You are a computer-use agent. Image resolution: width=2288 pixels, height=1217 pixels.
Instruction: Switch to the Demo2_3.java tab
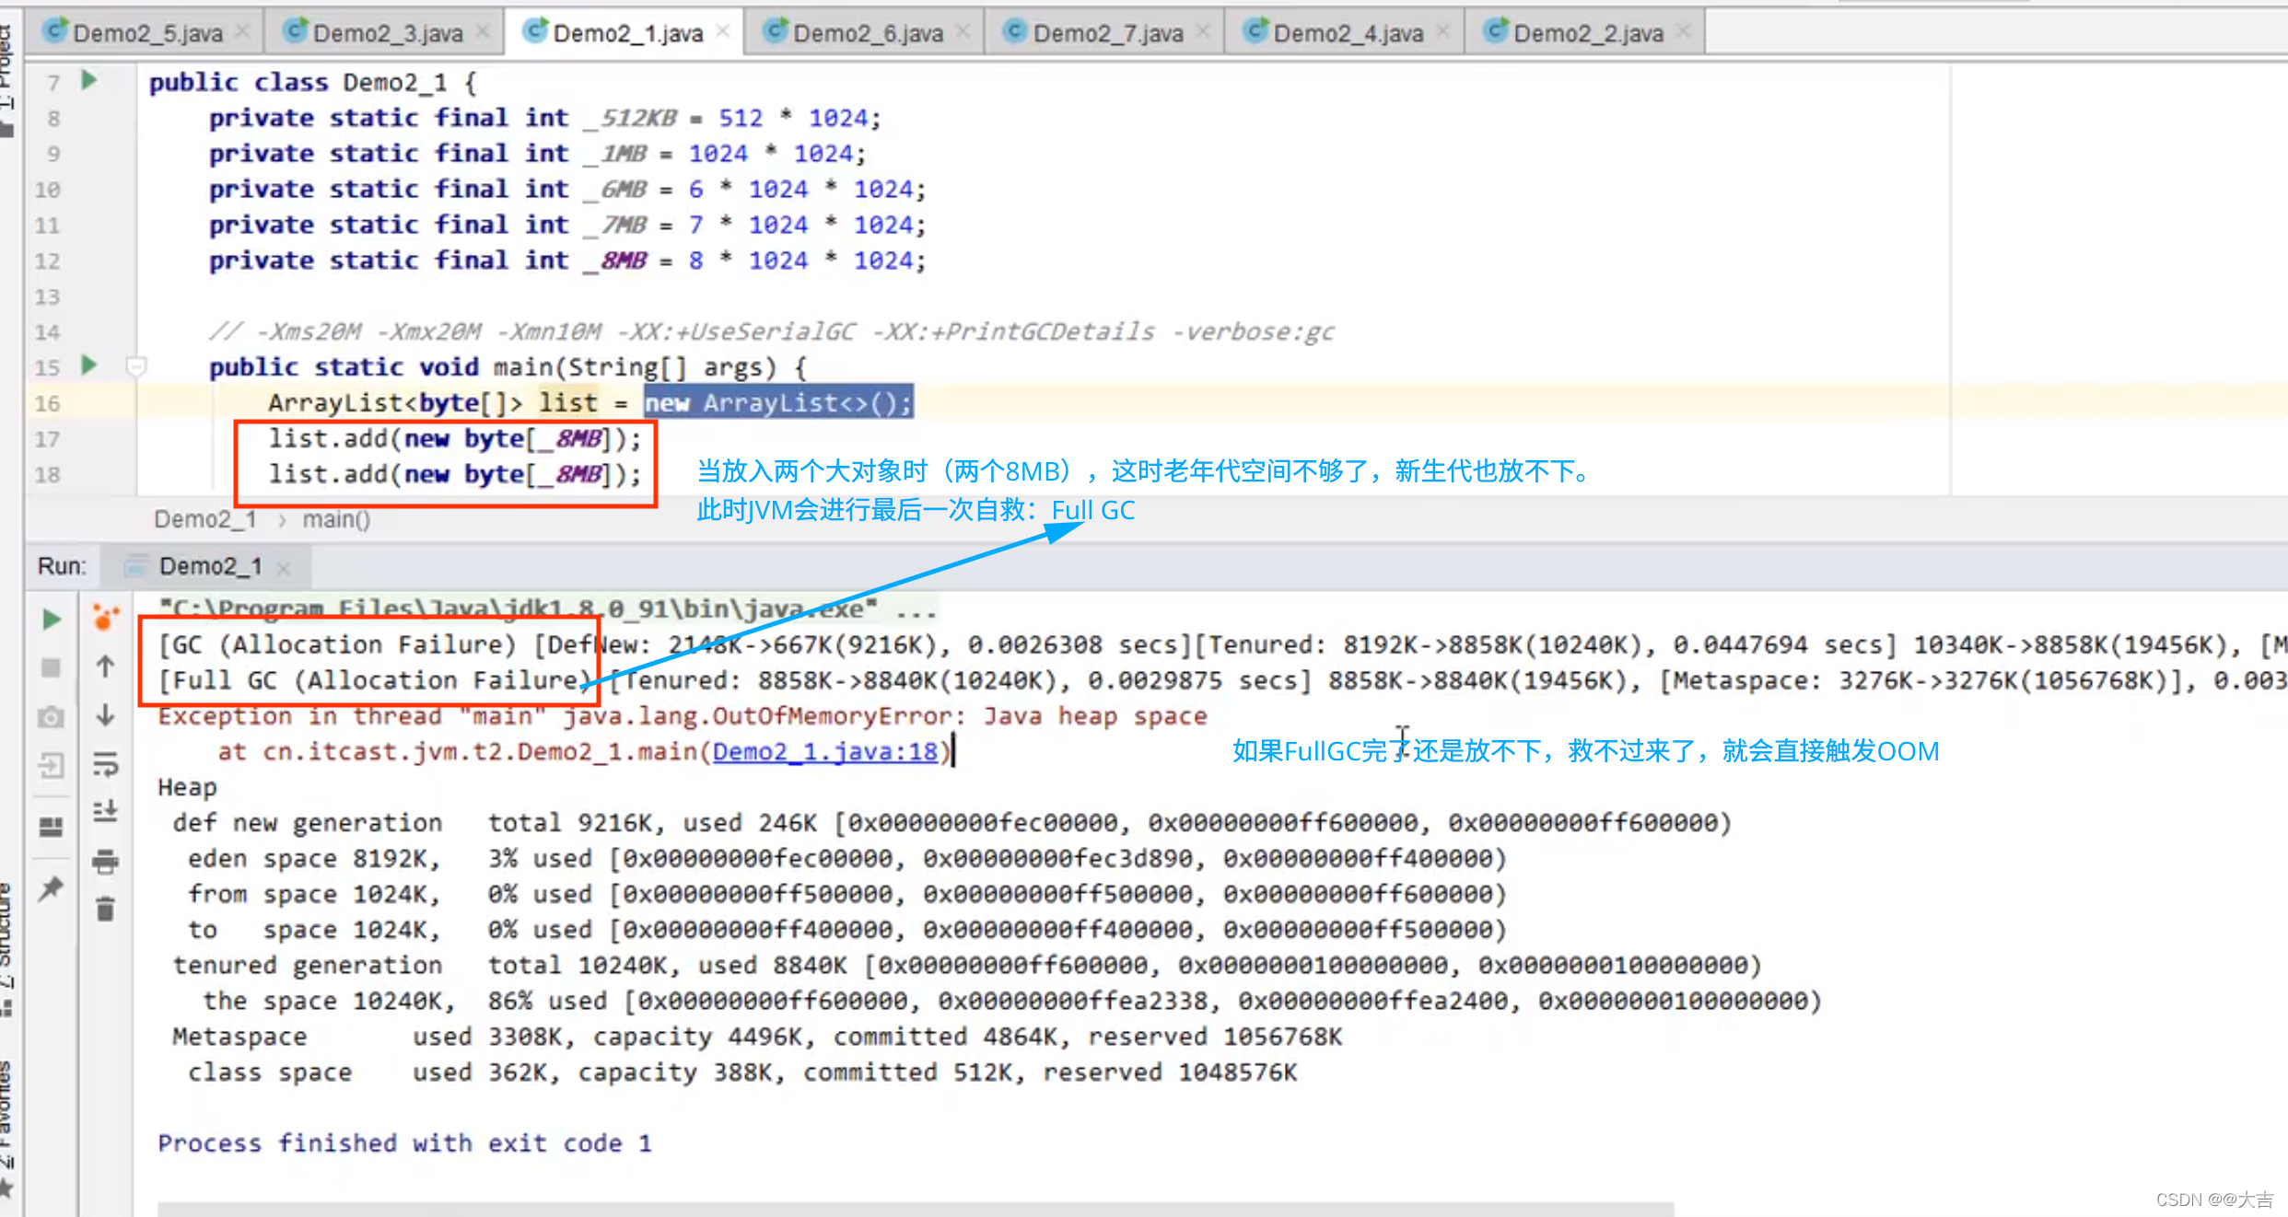[387, 33]
